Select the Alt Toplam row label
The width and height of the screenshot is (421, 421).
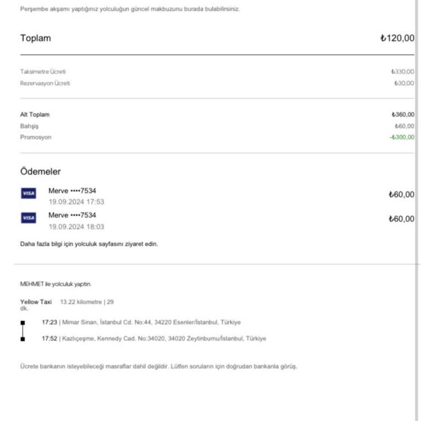click(x=35, y=115)
